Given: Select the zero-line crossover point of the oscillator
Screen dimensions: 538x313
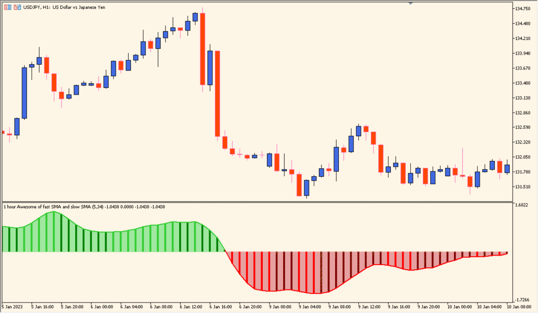Looking at the screenshot, I should point(225,251).
